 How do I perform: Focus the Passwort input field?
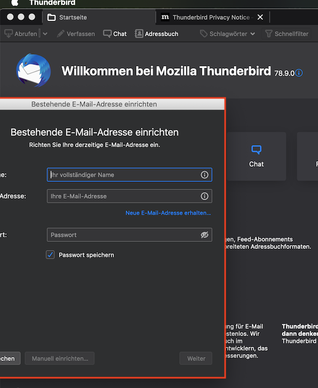(130, 234)
